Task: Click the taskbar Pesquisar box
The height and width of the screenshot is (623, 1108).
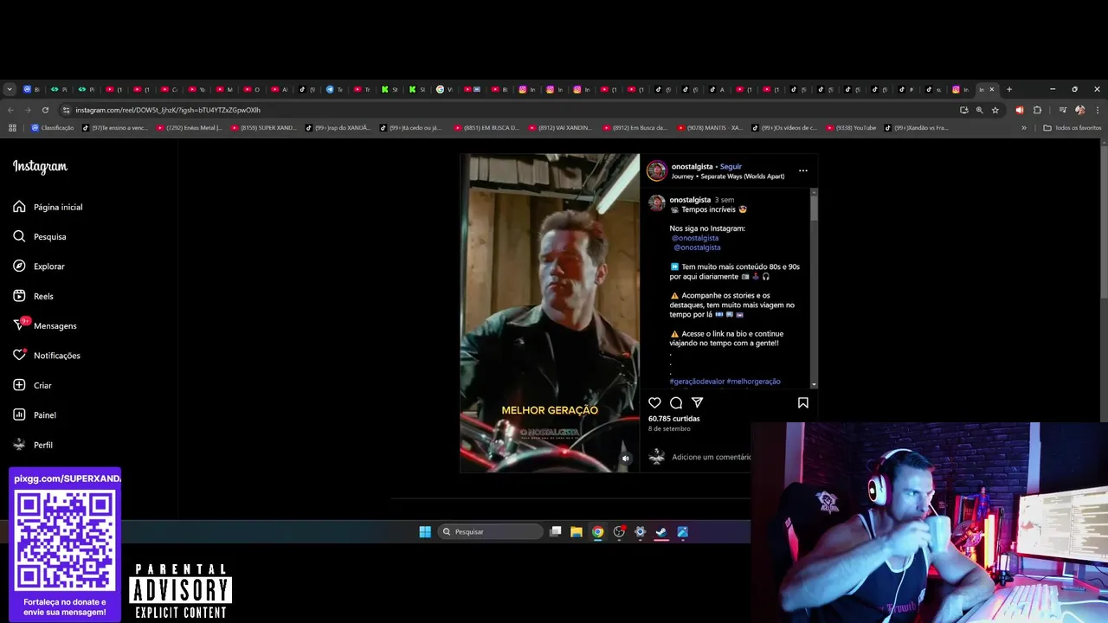Action: click(488, 532)
